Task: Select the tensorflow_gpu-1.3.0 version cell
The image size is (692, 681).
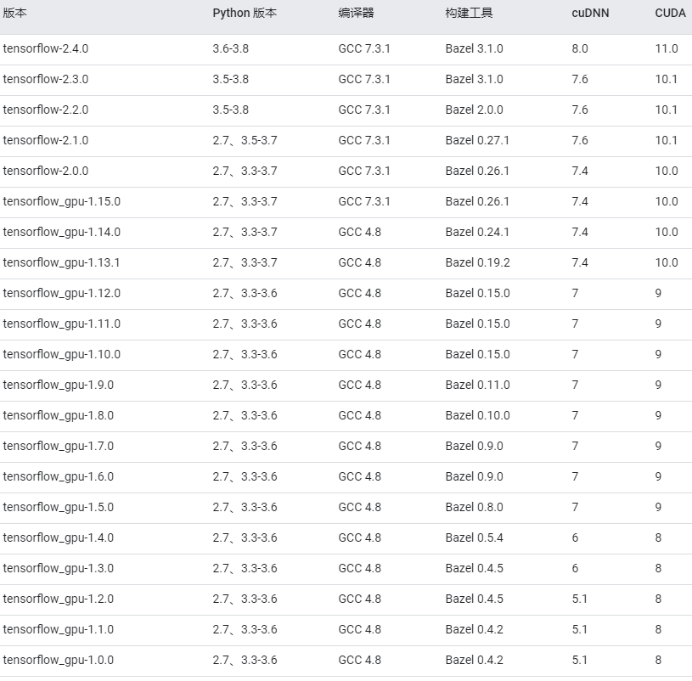Action: 59,568
